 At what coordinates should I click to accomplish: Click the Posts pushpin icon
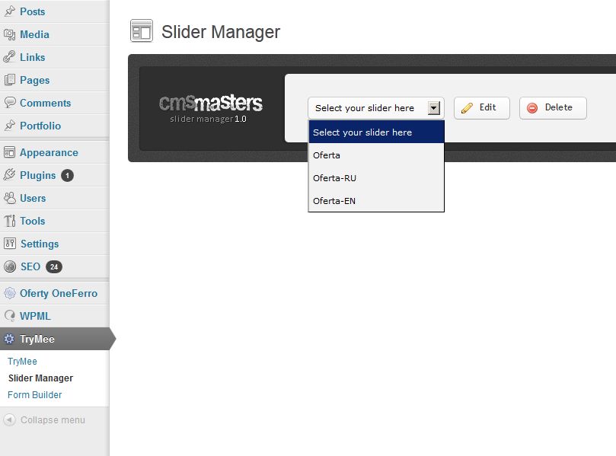click(x=9, y=11)
